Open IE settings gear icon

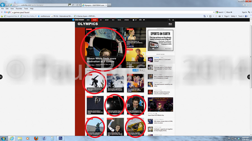point(250,5)
